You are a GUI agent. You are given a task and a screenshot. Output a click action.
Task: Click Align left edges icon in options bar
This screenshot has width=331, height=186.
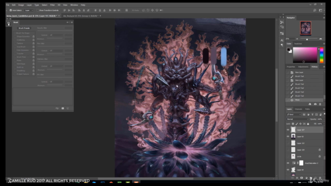coord(79,10)
